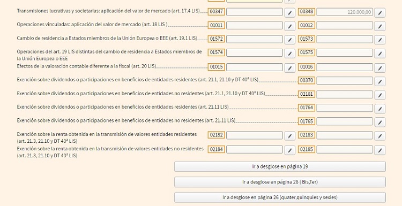This screenshot has width=402, height=206.
Task: Open pencil editor for field 01764
Action: pyautogui.click(x=379, y=109)
